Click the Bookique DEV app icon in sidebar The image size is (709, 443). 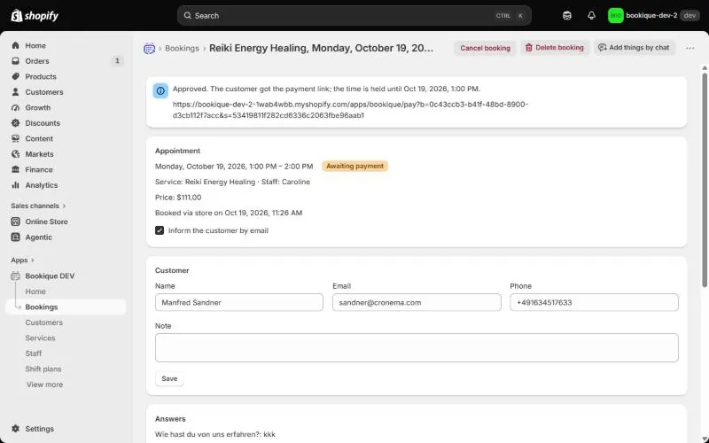[16, 276]
